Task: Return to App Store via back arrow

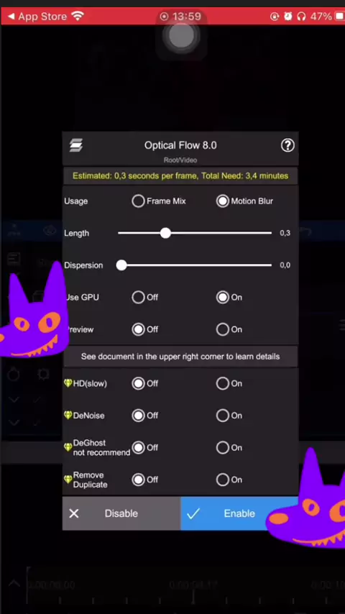Action: (11, 17)
